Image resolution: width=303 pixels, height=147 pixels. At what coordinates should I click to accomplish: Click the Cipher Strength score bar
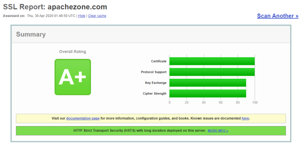[x=208, y=94]
